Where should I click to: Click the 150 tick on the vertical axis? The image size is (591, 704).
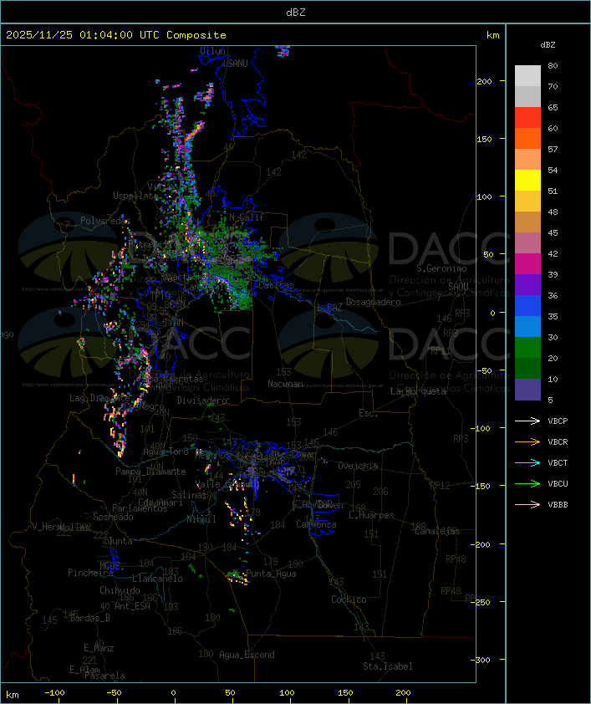(x=484, y=139)
